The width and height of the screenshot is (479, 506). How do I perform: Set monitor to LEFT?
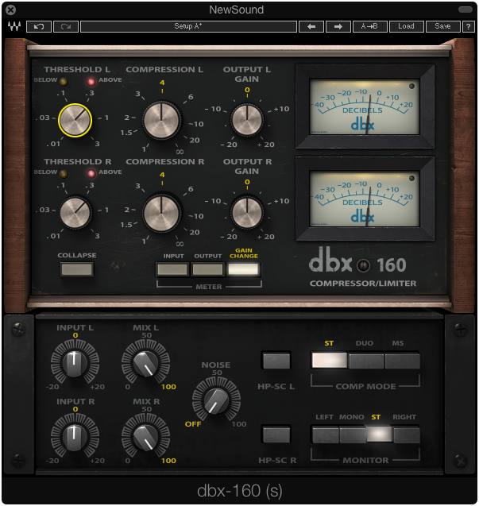pyautogui.click(x=326, y=435)
